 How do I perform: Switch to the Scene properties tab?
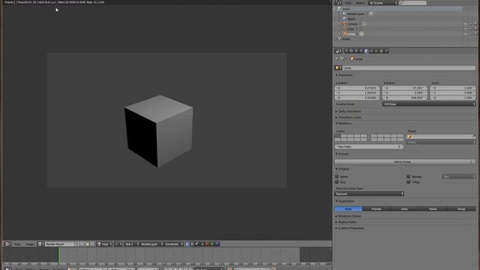click(x=356, y=51)
